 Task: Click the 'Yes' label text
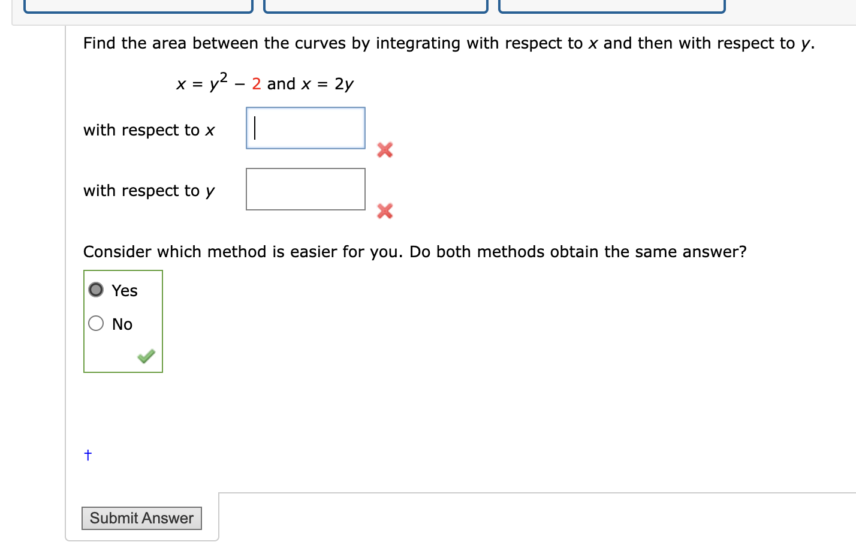123,290
